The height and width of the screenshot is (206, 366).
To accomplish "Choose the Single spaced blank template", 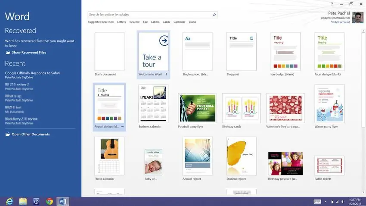I will point(198,51).
